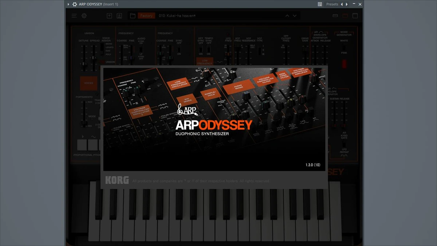Adjust the AR envelope Attack slider
Viewport: 437px width, 246px height.
[315, 55]
